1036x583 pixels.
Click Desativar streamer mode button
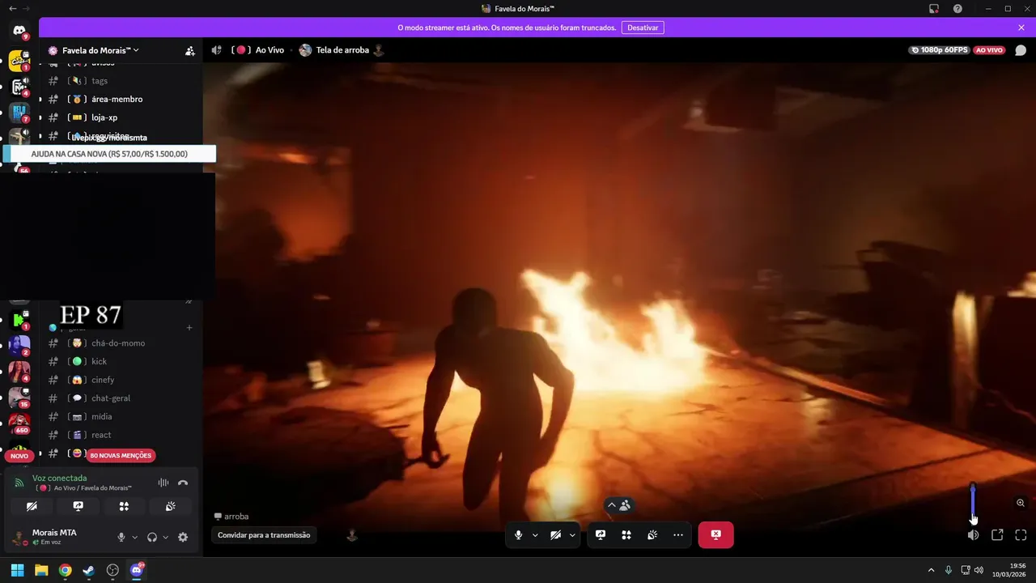pyautogui.click(x=643, y=28)
